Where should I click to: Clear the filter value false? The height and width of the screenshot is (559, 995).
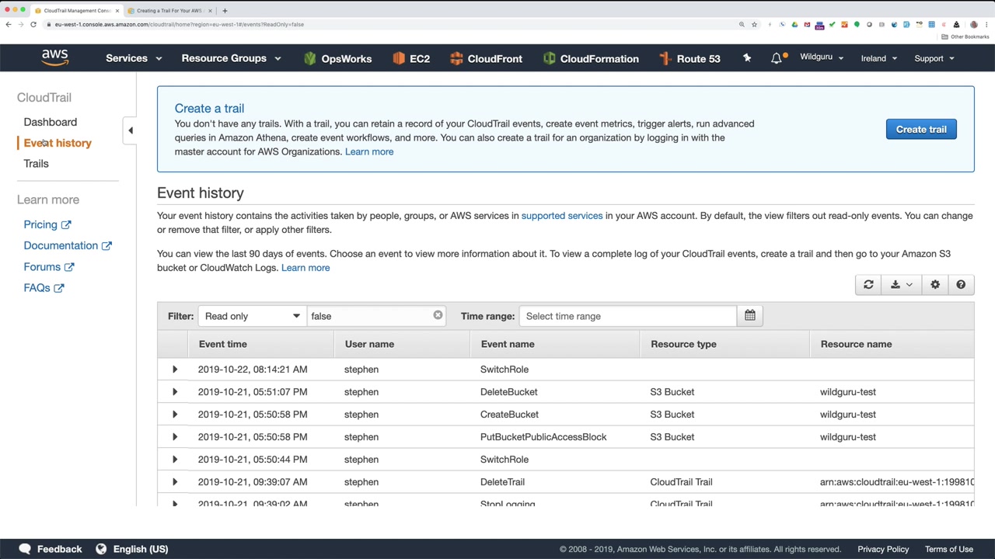coord(438,315)
